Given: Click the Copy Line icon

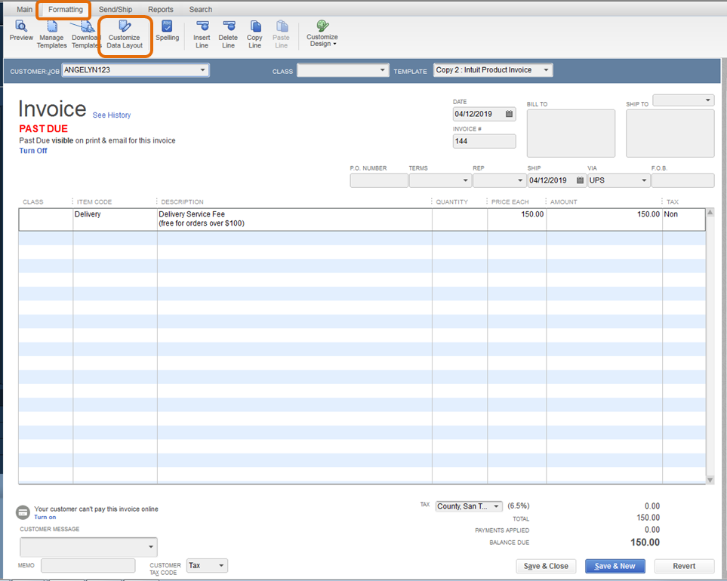Looking at the screenshot, I should [254, 32].
